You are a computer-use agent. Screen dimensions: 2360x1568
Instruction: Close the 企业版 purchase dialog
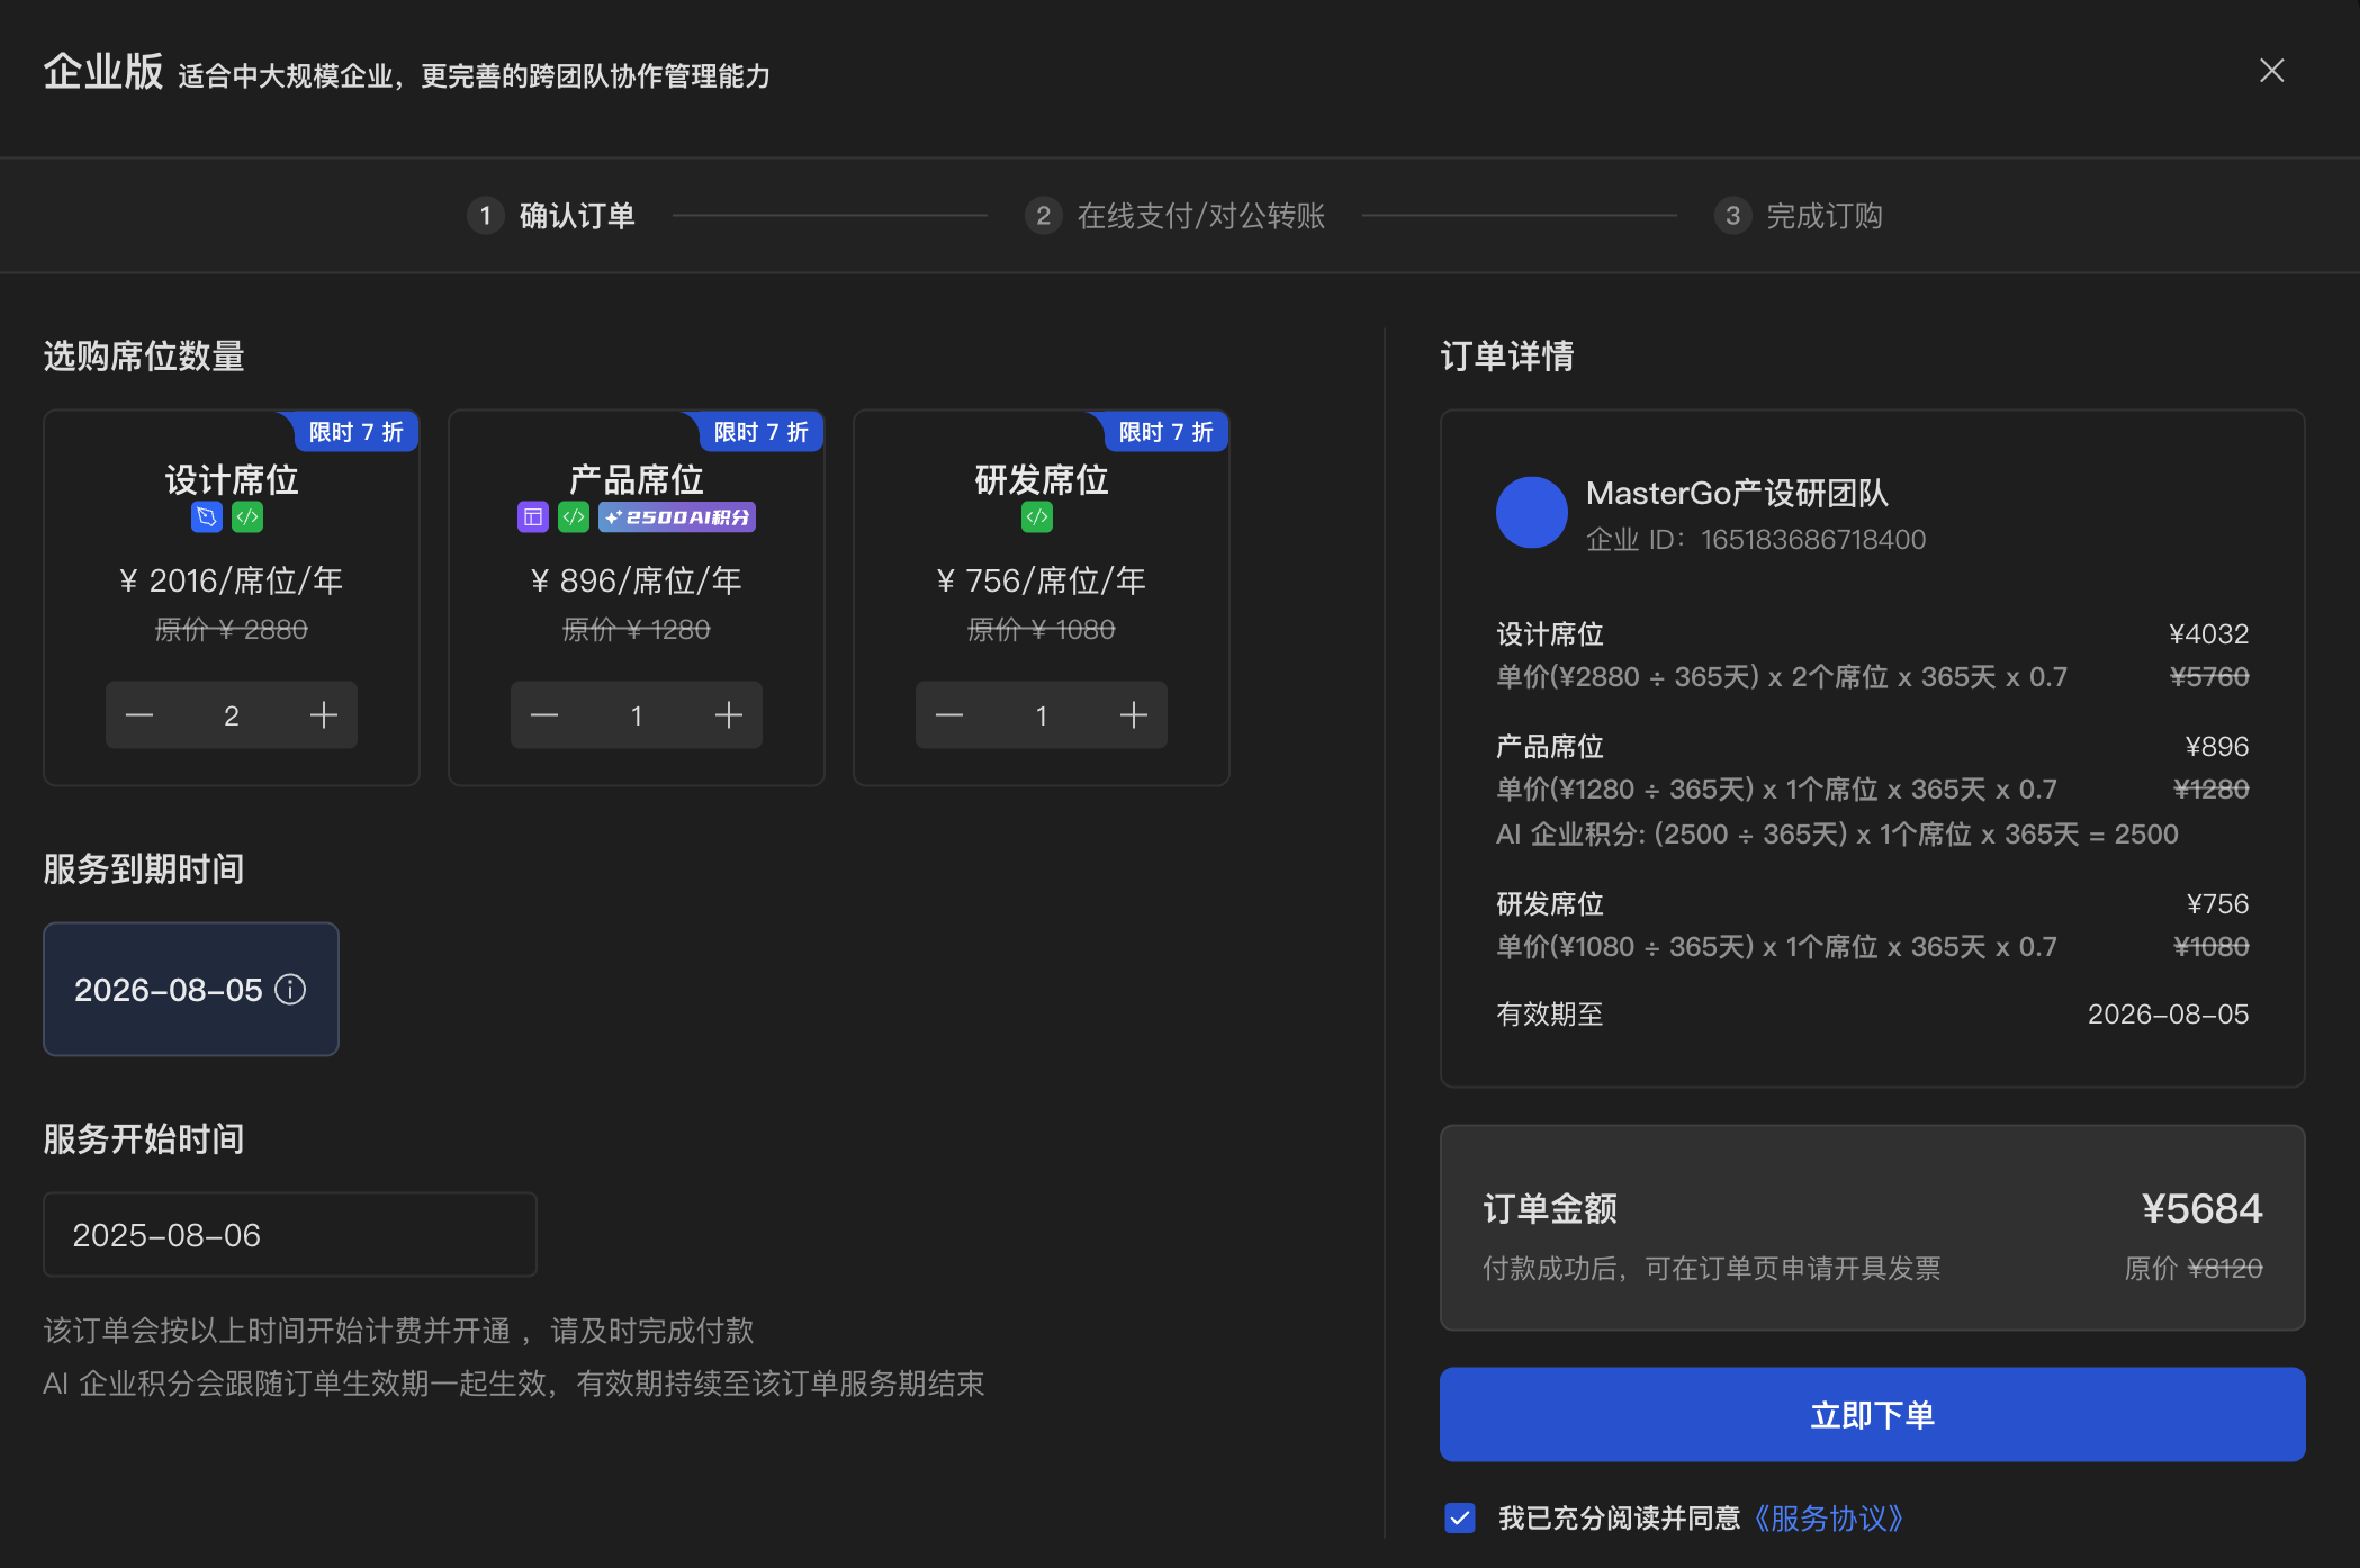click(x=2271, y=70)
